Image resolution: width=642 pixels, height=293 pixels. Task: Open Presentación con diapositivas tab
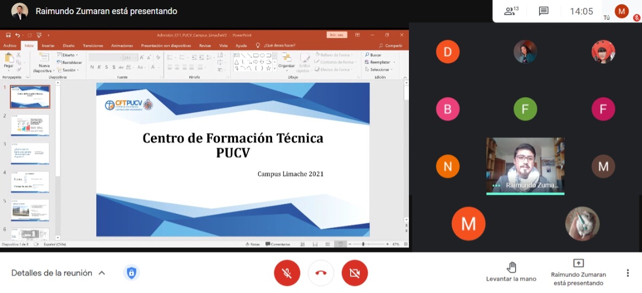click(x=166, y=46)
